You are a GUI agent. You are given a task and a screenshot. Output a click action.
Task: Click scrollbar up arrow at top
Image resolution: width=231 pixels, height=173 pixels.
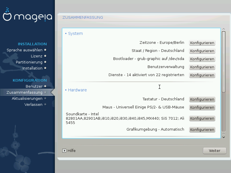[223, 29]
